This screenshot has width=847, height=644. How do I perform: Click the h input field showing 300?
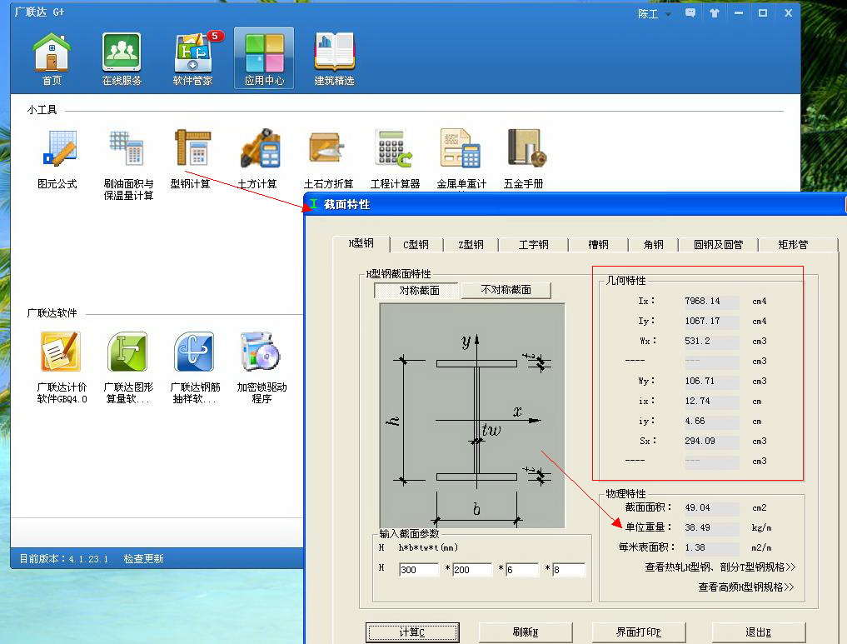[x=419, y=570]
